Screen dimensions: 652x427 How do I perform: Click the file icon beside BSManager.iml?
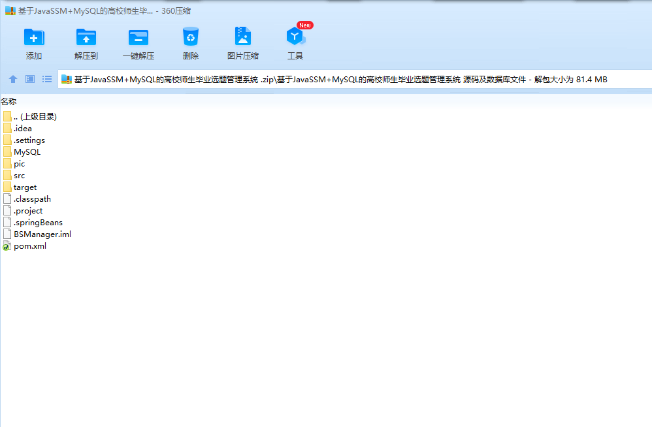tap(7, 234)
